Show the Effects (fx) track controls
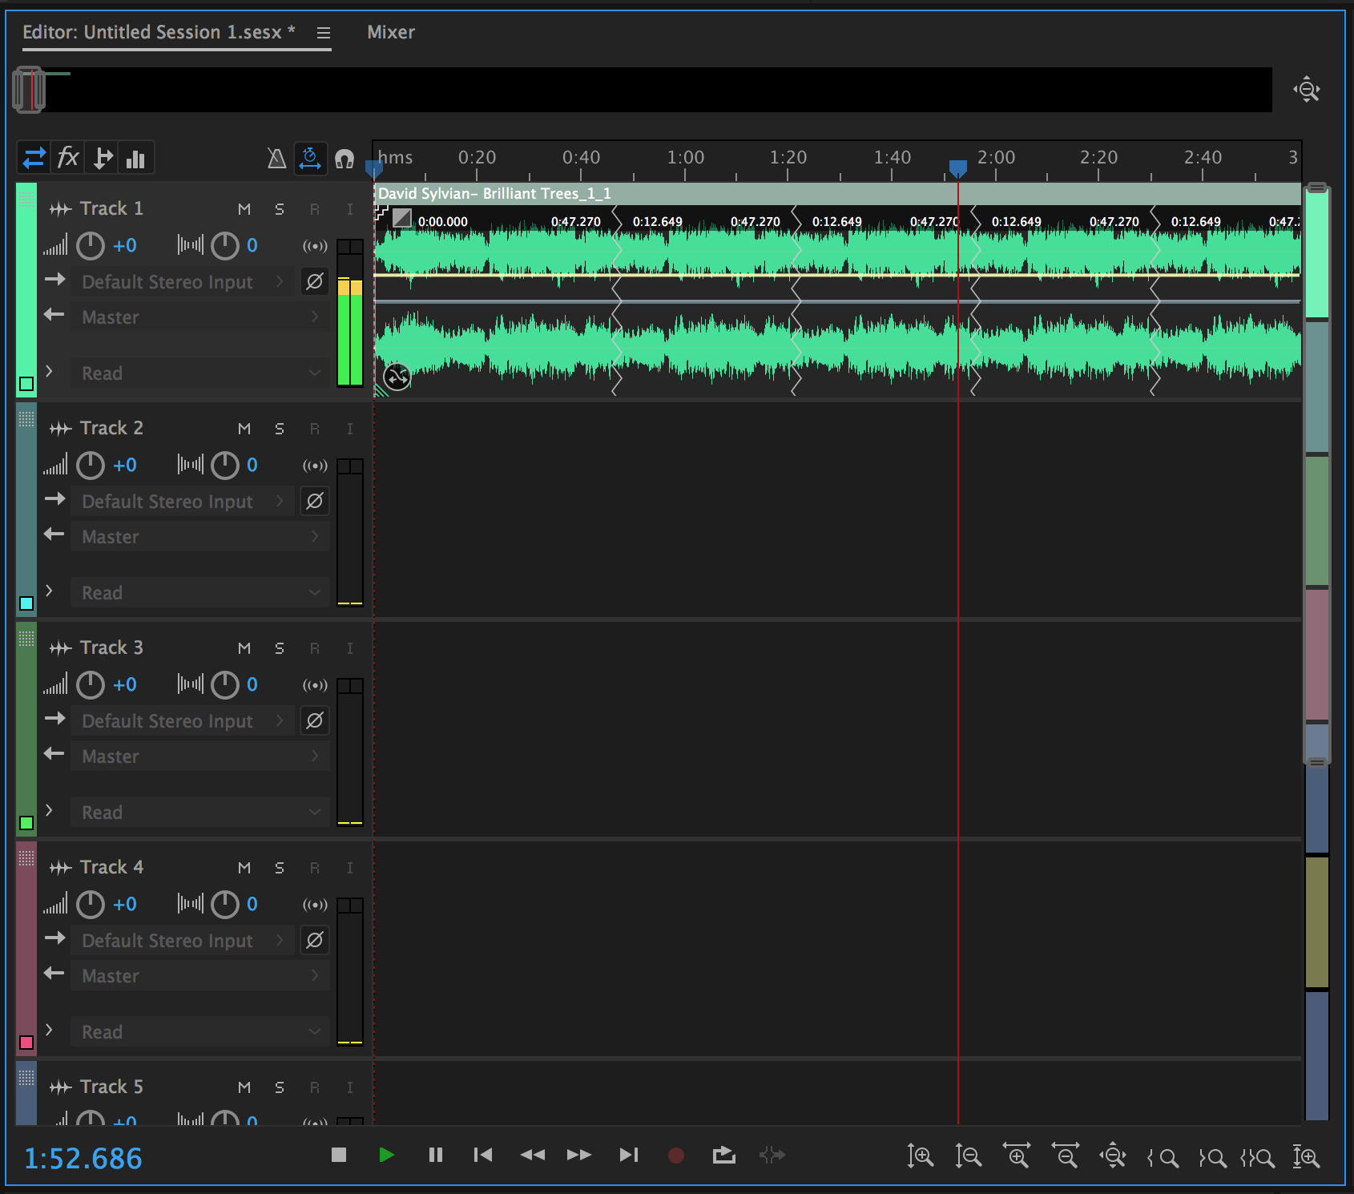Screen dimensions: 1354x1194 click(68, 158)
